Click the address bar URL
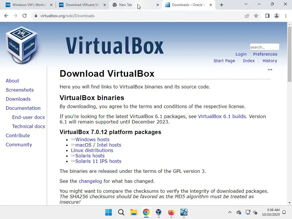Viewport: 292px width, 219px height. pyautogui.click(x=67, y=16)
